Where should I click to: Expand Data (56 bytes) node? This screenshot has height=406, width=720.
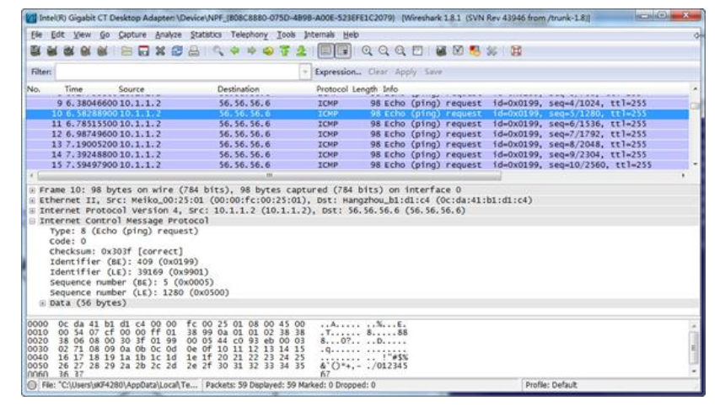[x=42, y=303]
